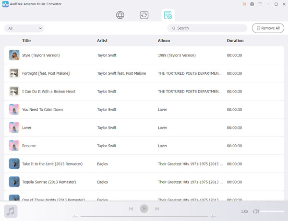Click the 1989 (Taylor's Version) album cell

point(177,55)
